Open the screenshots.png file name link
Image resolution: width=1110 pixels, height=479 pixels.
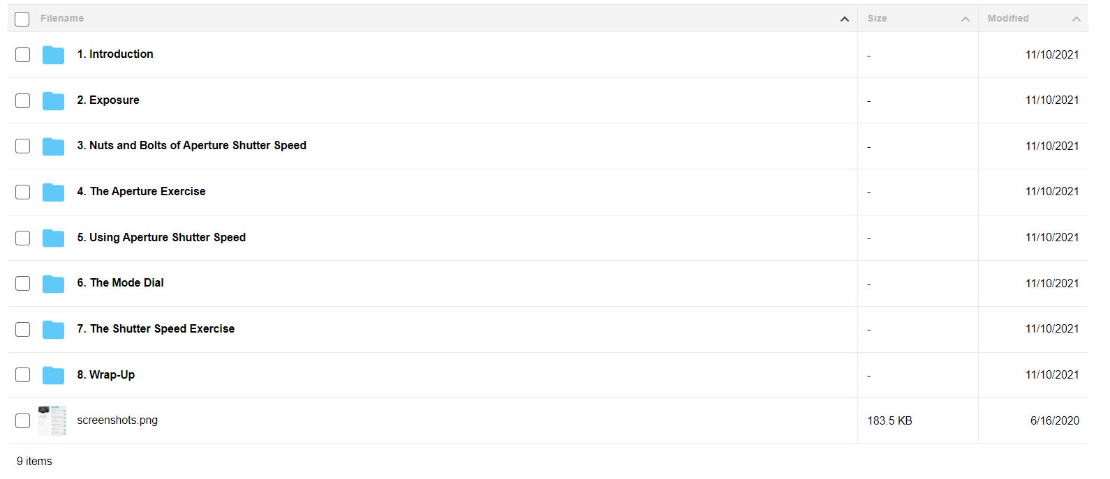point(117,420)
